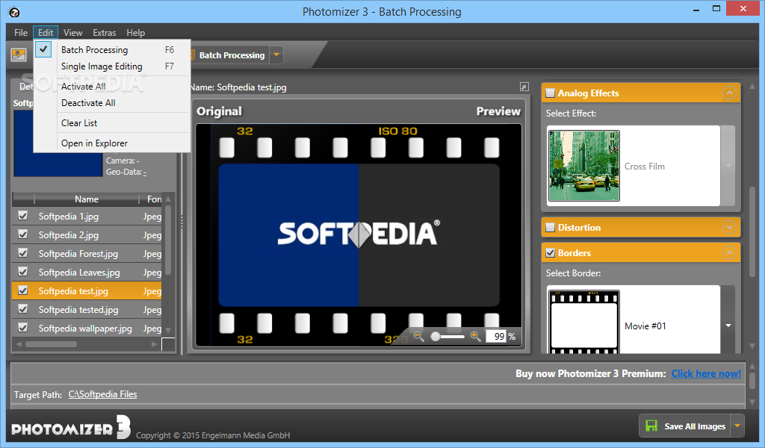
Task: Click the 'Click here now!' link
Action: pos(706,373)
